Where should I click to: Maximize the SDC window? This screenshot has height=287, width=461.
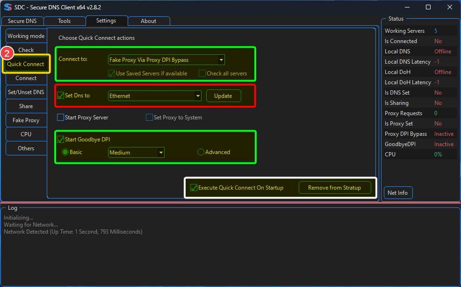(x=428, y=7)
